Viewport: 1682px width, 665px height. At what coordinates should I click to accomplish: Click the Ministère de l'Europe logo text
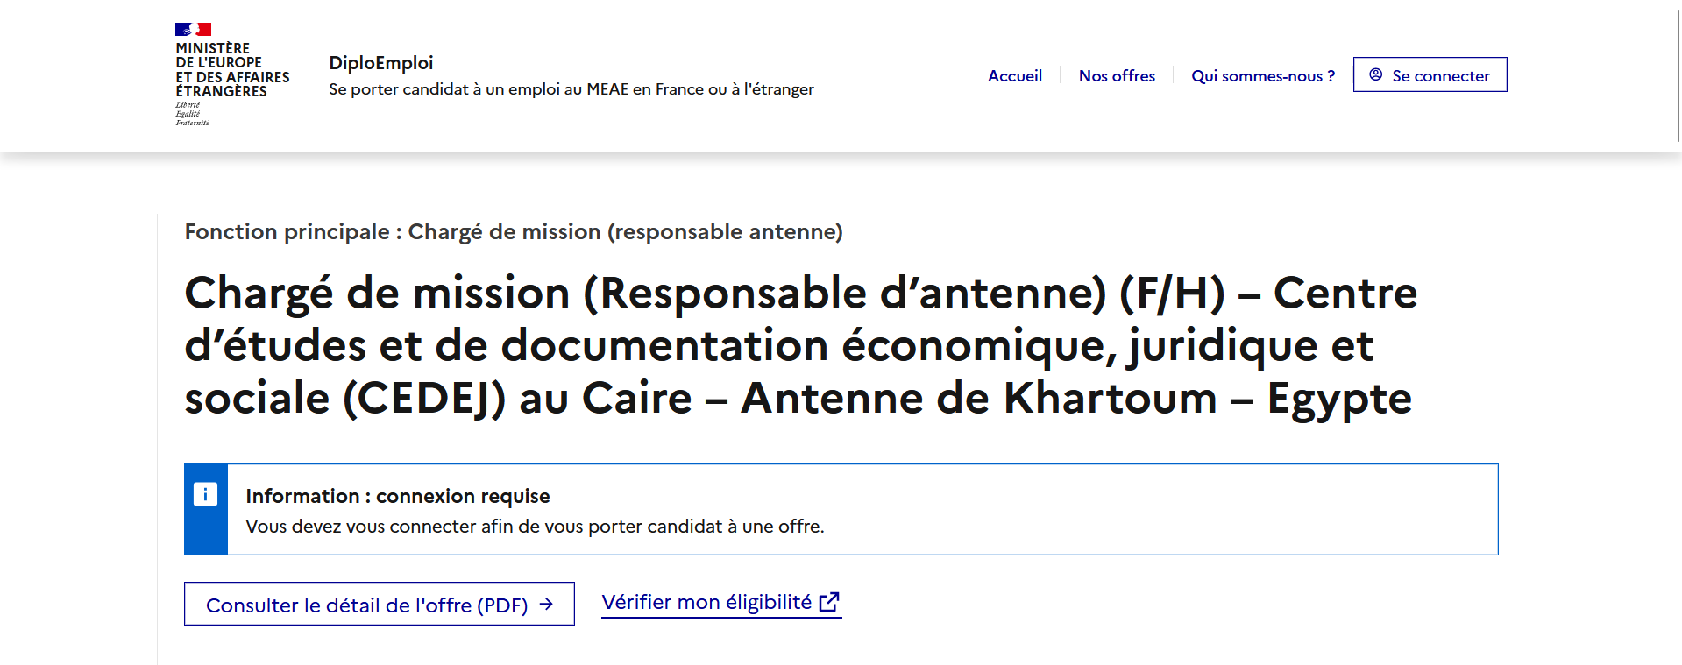click(x=231, y=70)
